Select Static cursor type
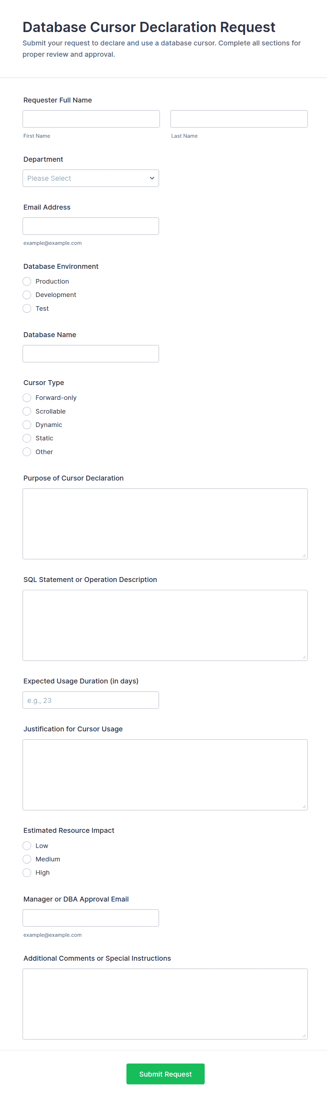 pyautogui.click(x=26, y=438)
